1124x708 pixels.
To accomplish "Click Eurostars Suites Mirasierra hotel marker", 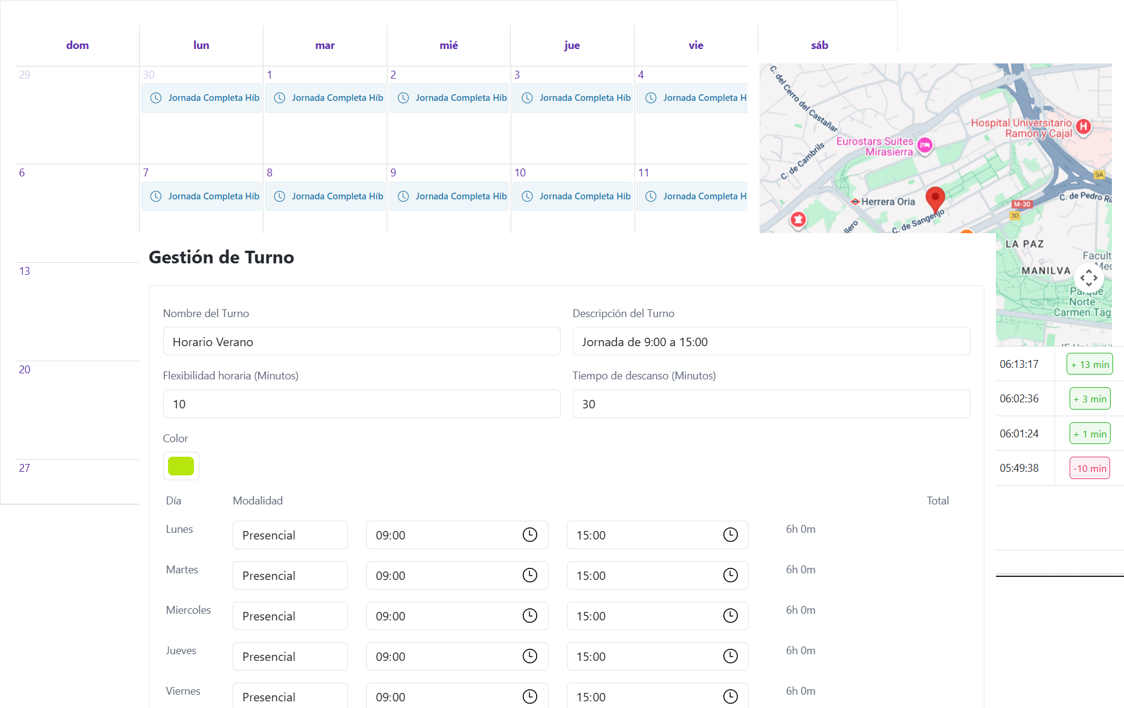I will 925,145.
